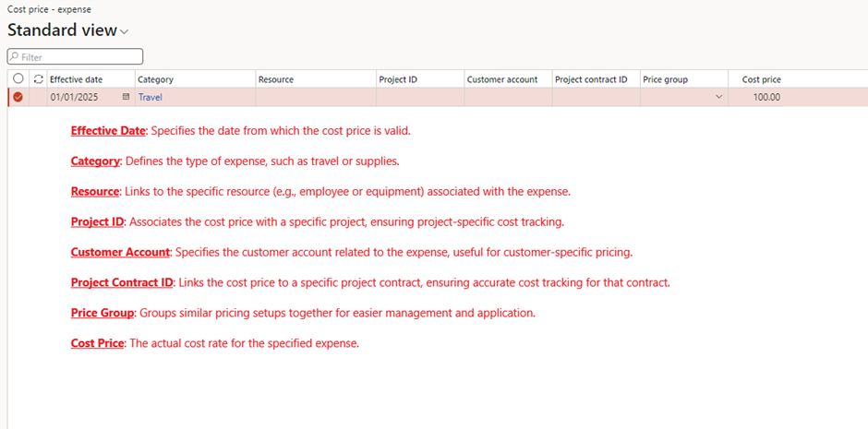The width and height of the screenshot is (868, 429).
Task: Click the empty Resource cell in Travel row
Action: [316, 97]
